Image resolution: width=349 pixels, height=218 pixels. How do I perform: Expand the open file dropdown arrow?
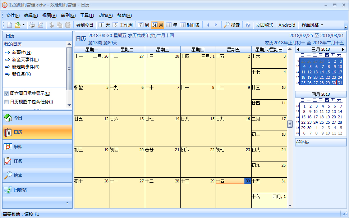click(24, 25)
